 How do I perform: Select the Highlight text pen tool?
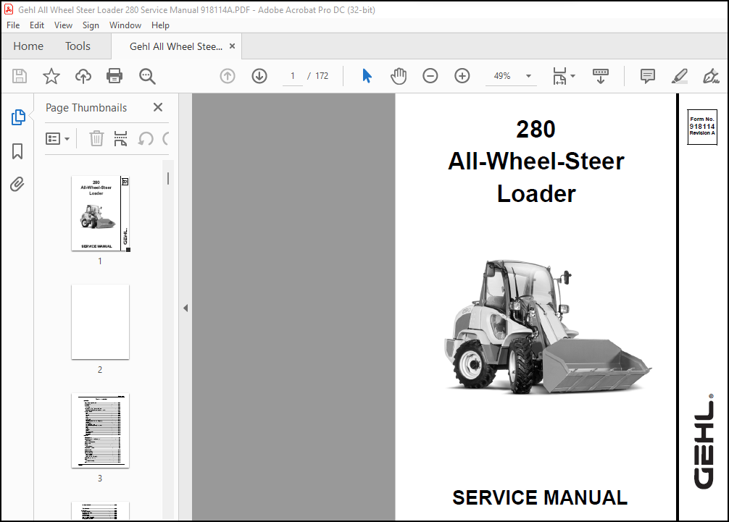pyautogui.click(x=679, y=76)
